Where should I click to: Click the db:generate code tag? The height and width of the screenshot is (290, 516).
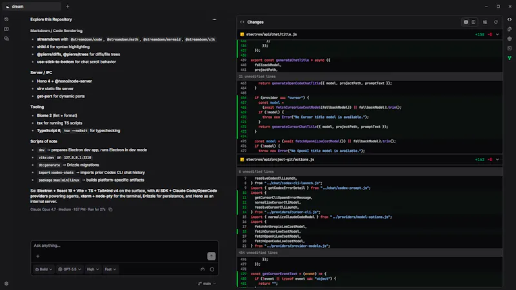50,165
